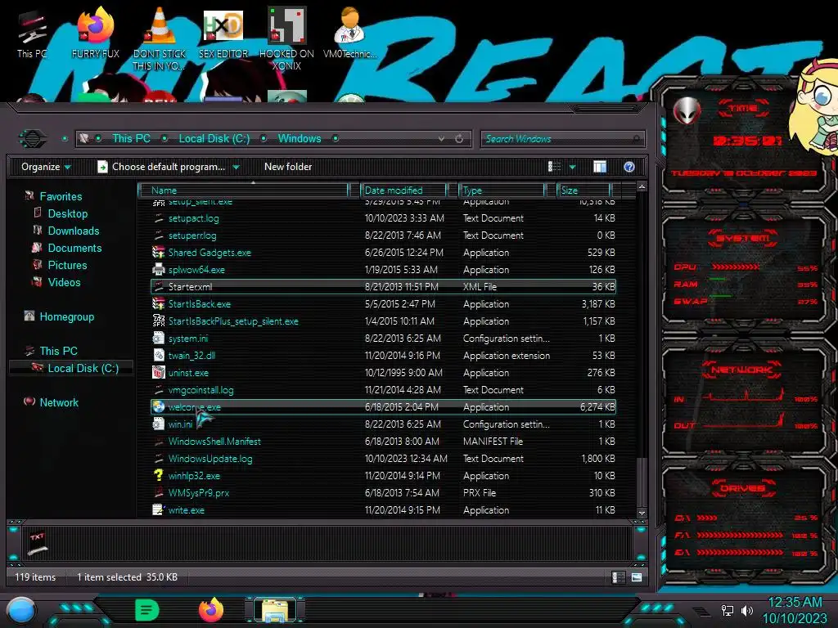
Task: Switch to details view in status bar
Action: (618, 577)
